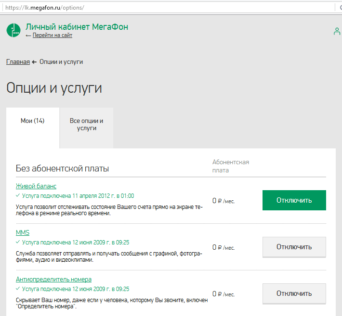The width and height of the screenshot is (342, 316).
Task: Follow the Перейти на сайт link
Action: (53, 36)
